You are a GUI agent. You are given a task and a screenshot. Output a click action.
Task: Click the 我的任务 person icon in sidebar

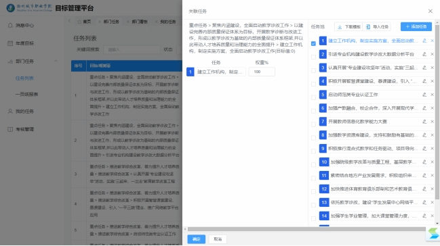point(10,112)
